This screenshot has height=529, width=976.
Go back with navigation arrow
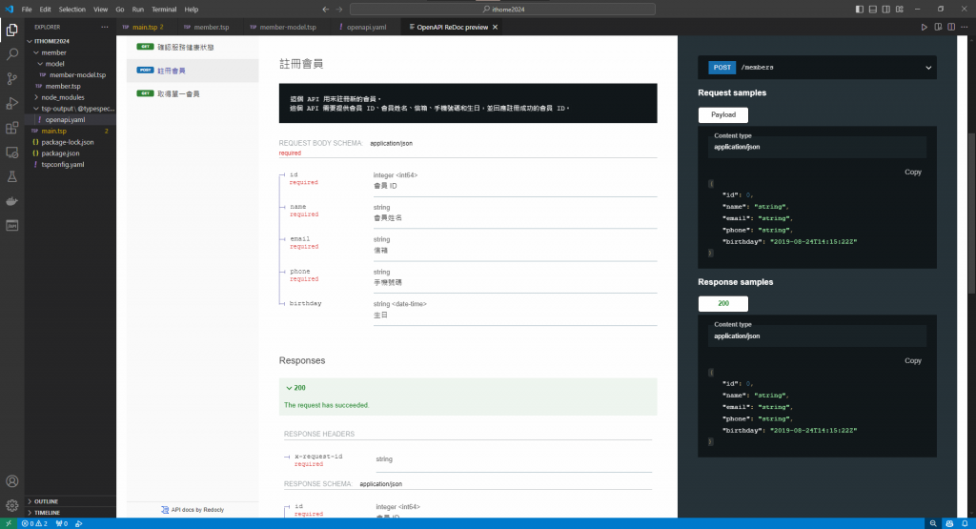326,10
